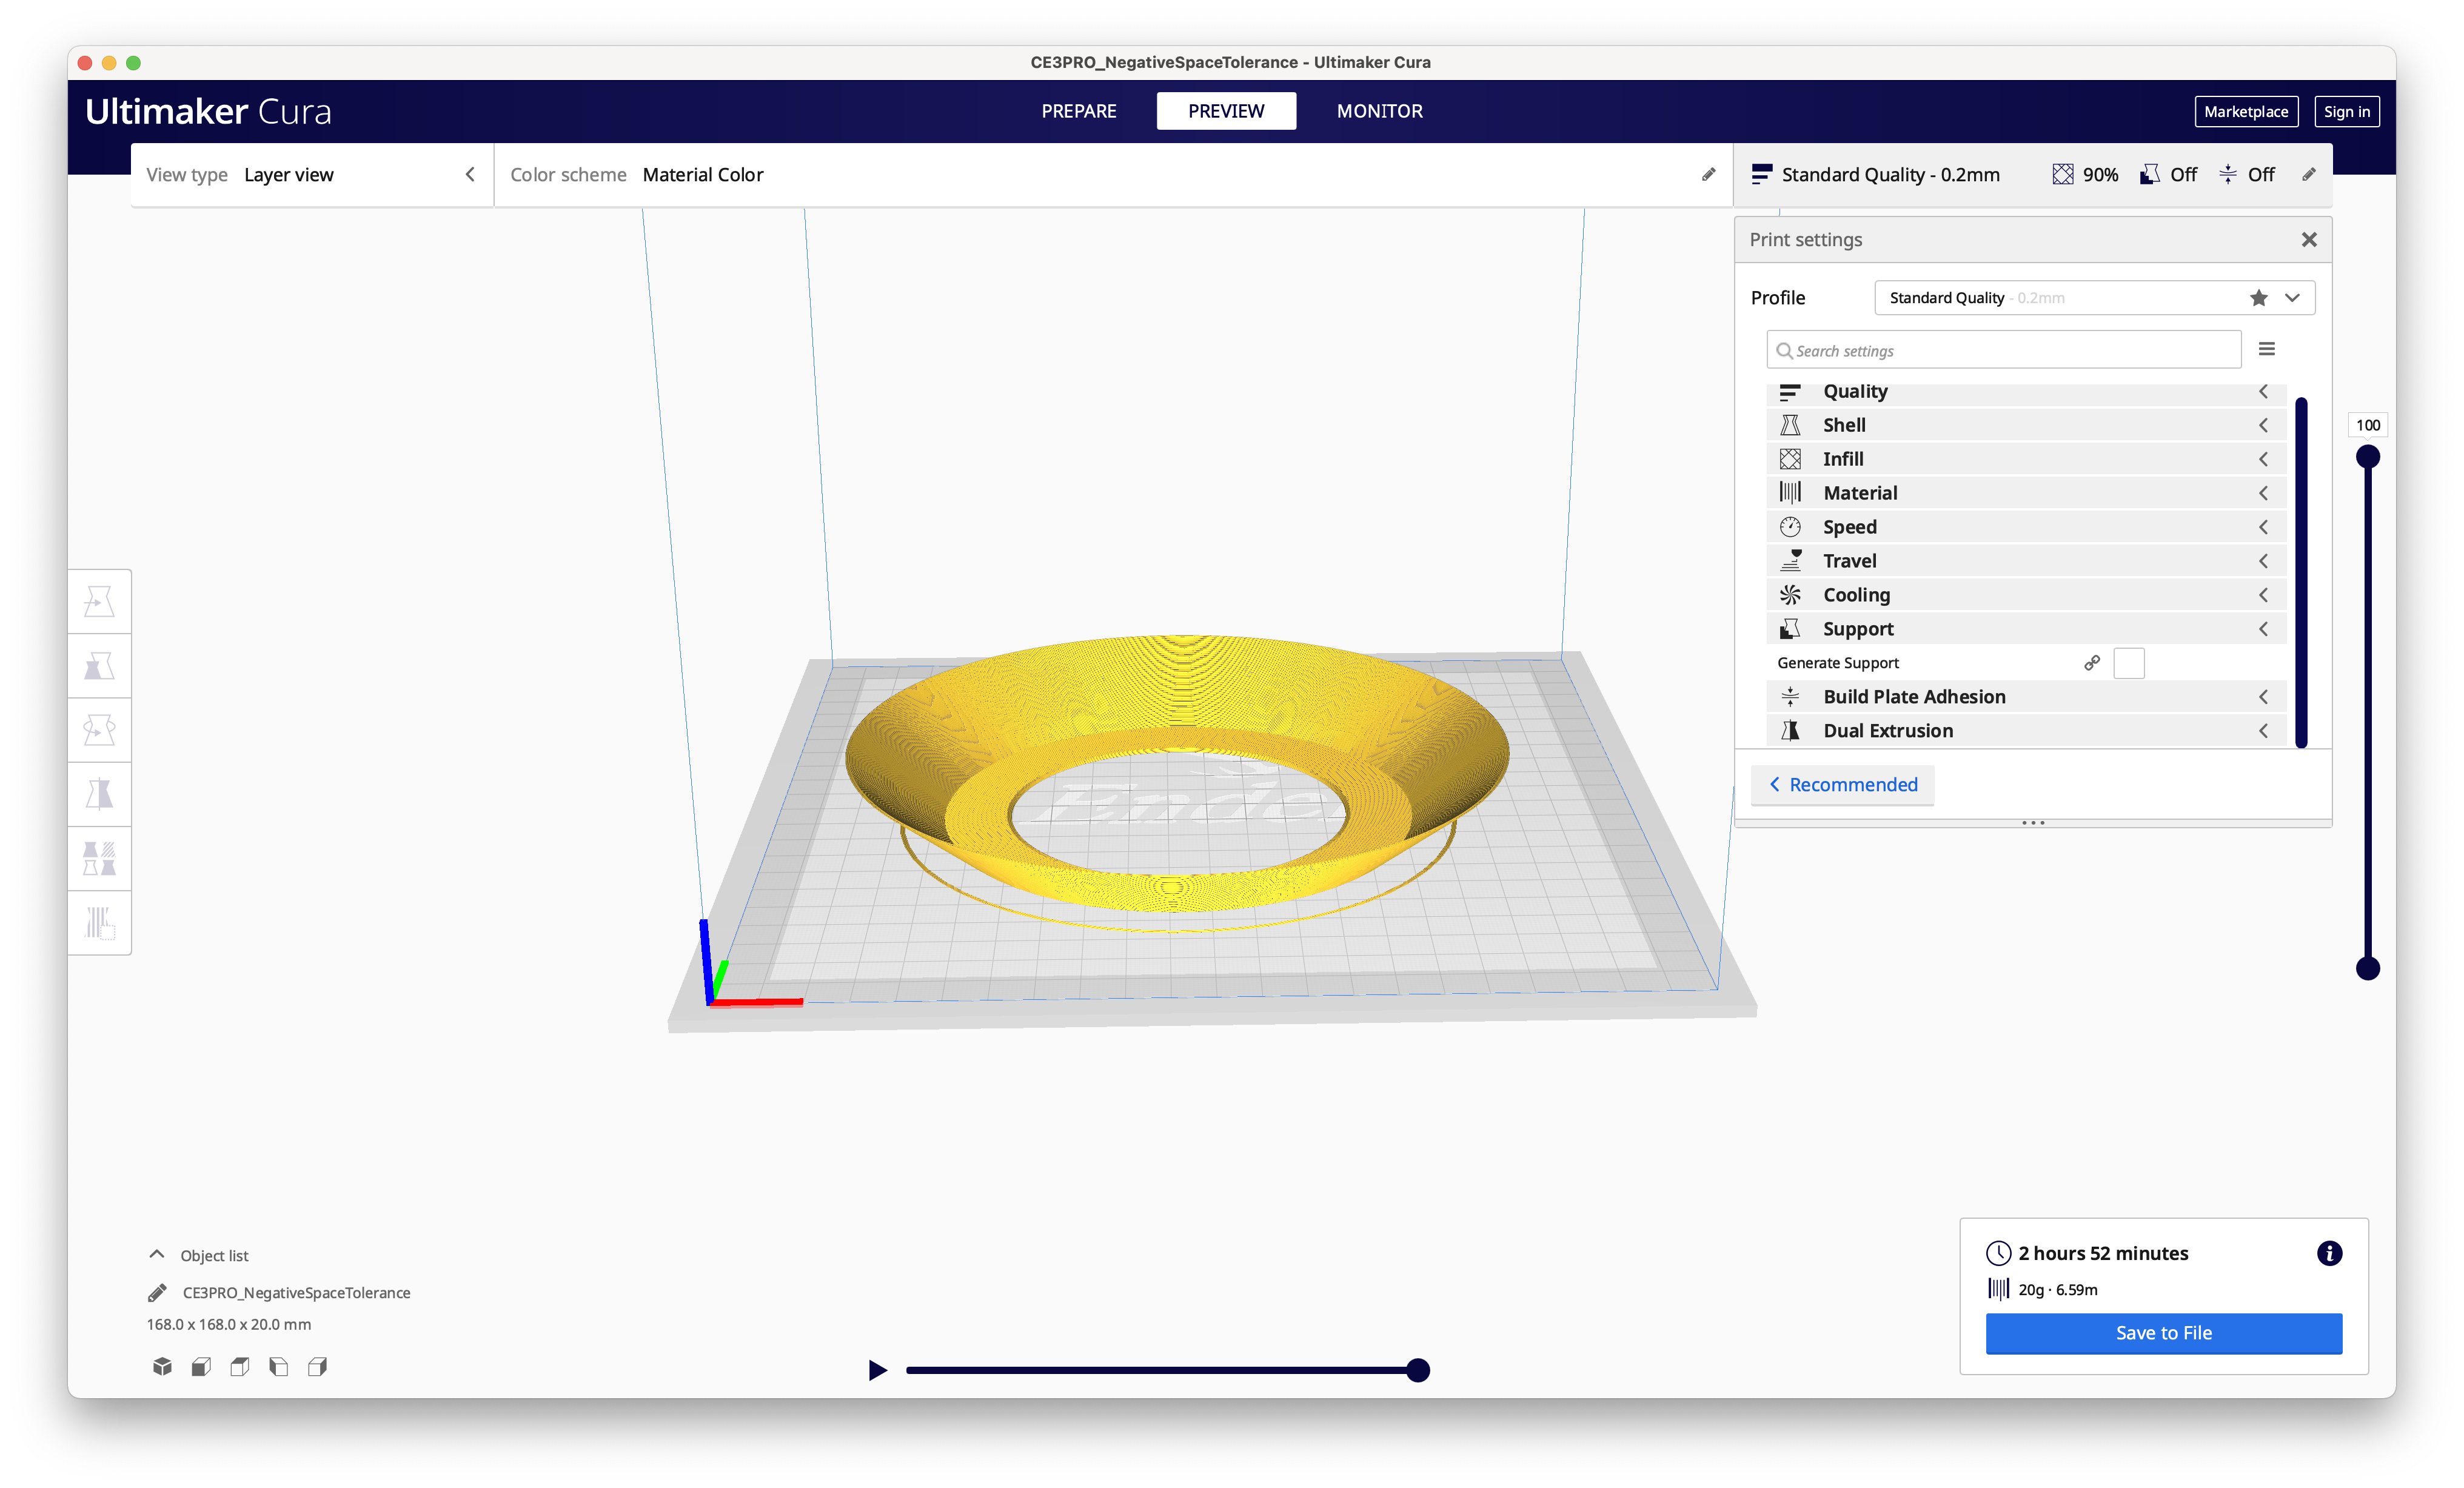Viewport: 2464px width, 1488px height.
Task: Expand the Shell settings category
Action: (x=2026, y=425)
